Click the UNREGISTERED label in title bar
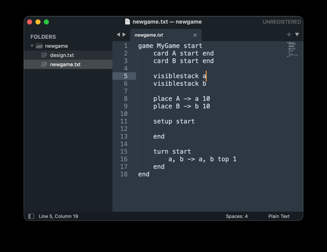 [x=282, y=22]
